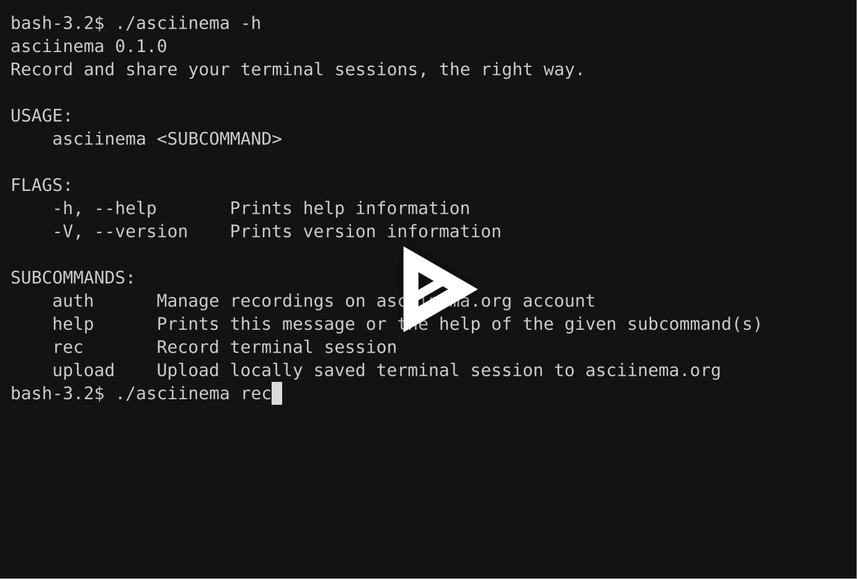Click the terminal cursor block after rec
The image size is (857, 579).
pyautogui.click(x=277, y=393)
